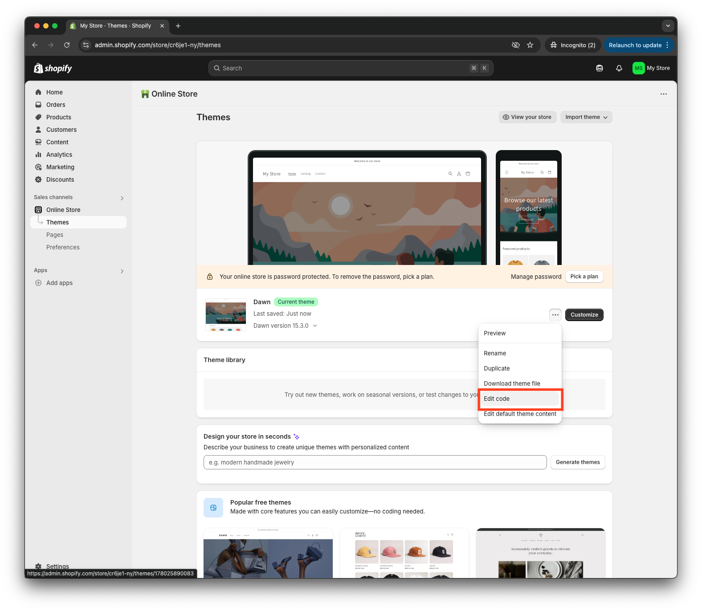This screenshot has width=702, height=611.
Task: Expand the Apps section chevron
Action: (122, 271)
